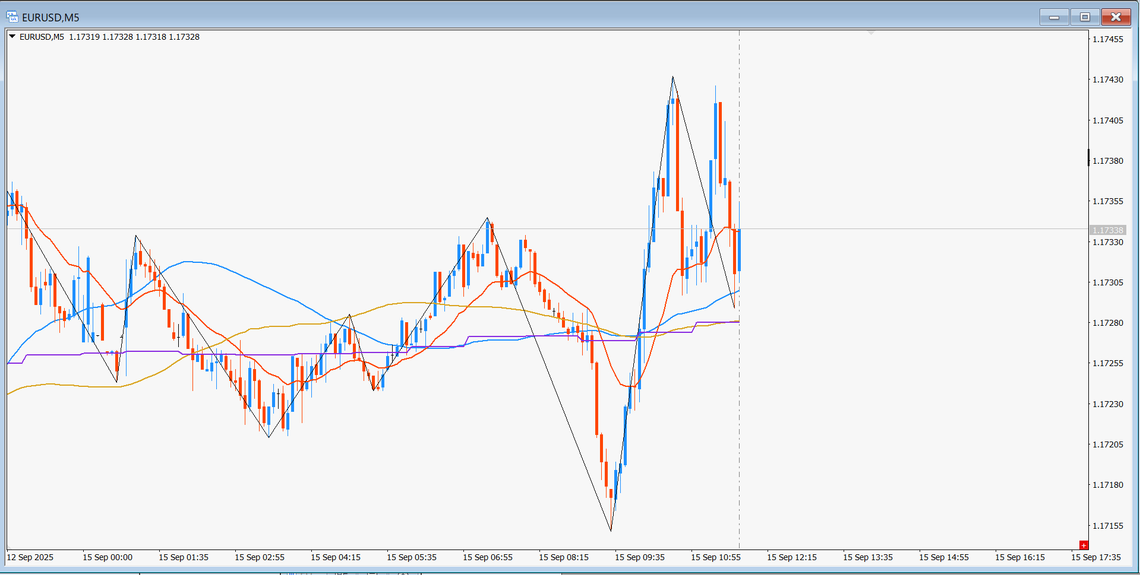Click price scale value 1.17155
This screenshot has width=1140, height=575.
1108,526
